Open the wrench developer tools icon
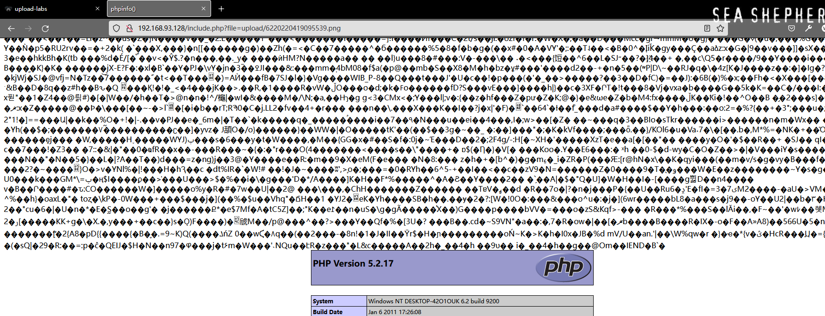Image resolution: width=825 pixels, height=316 pixels. (809, 28)
